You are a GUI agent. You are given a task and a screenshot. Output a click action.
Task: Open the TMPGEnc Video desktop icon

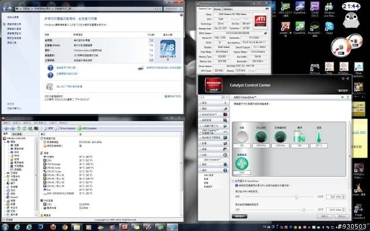[358, 171]
